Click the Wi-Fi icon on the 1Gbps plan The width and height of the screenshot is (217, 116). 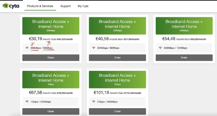(27, 102)
